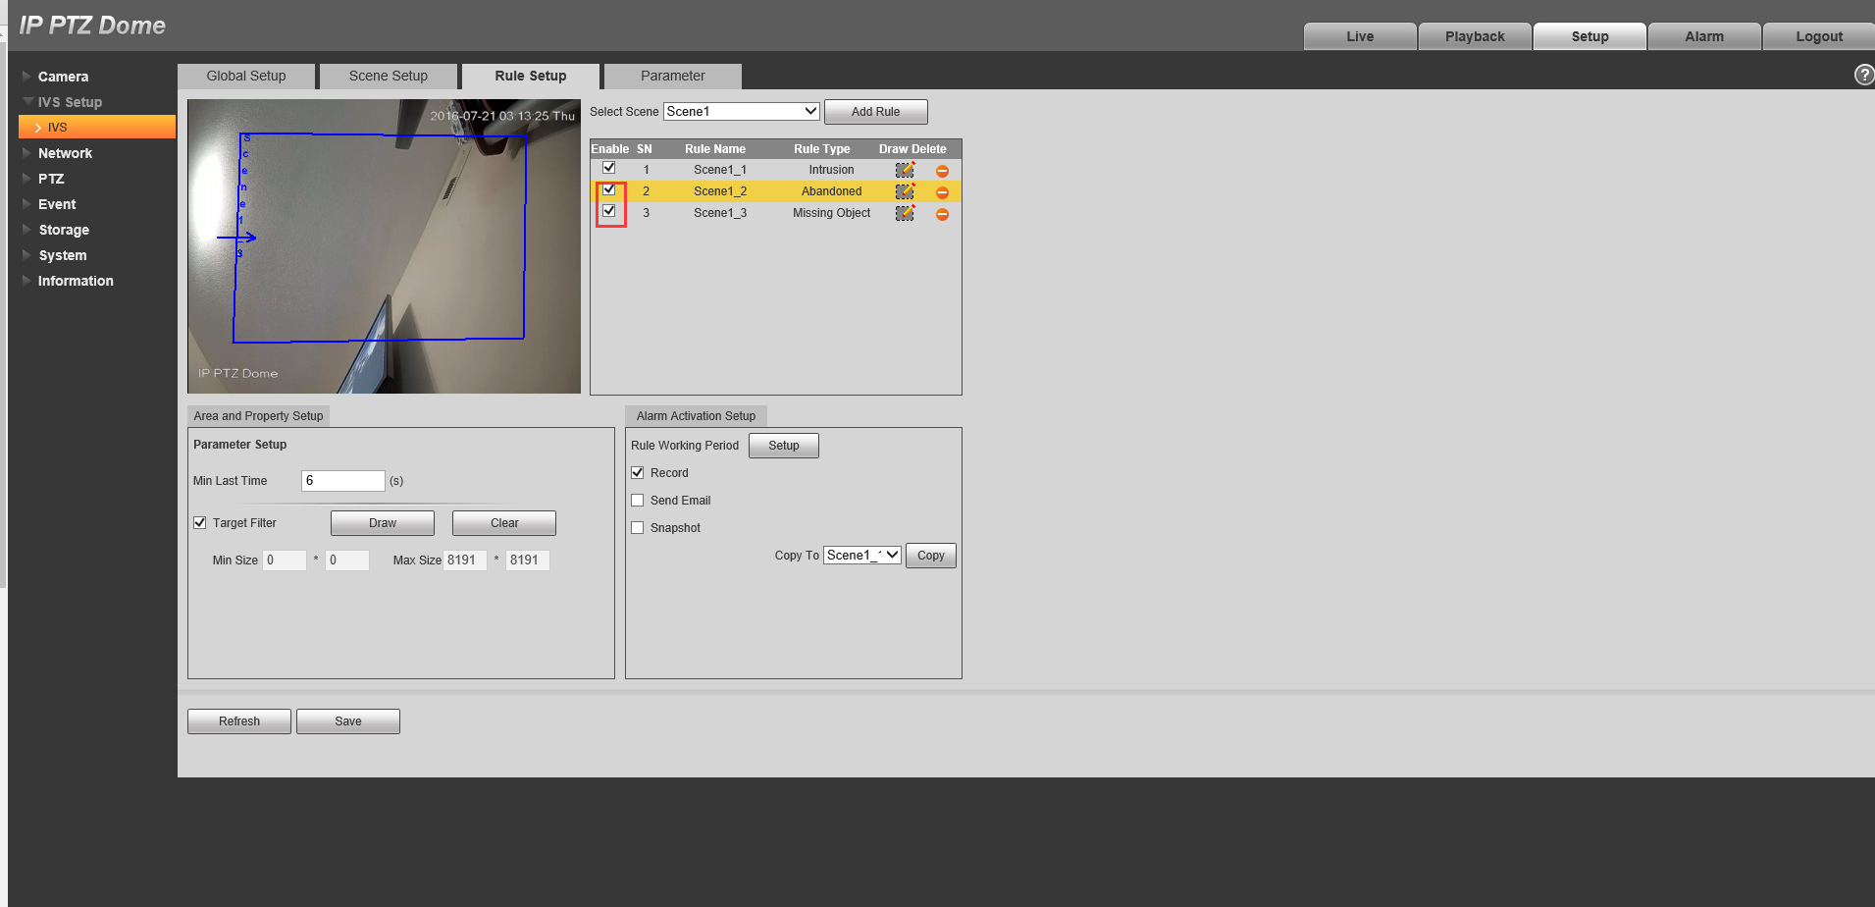This screenshot has height=907, width=1875.
Task: Select the Scene1_3 rule name cell
Action: click(720, 213)
